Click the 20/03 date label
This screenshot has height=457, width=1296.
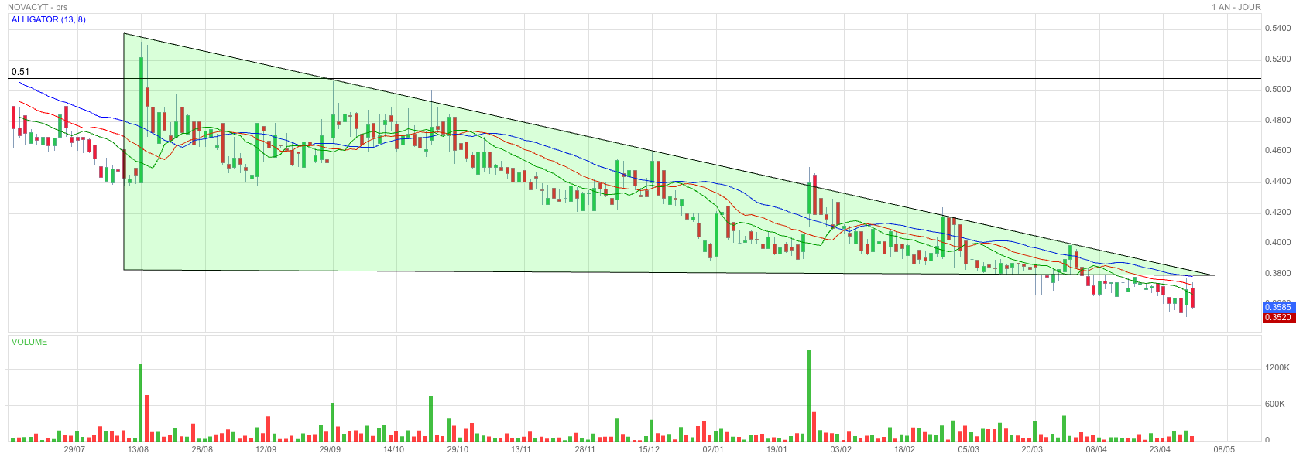coord(1033,449)
